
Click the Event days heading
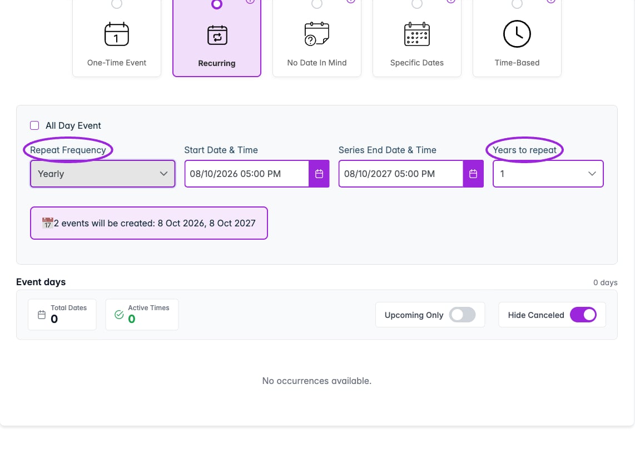[41, 282]
